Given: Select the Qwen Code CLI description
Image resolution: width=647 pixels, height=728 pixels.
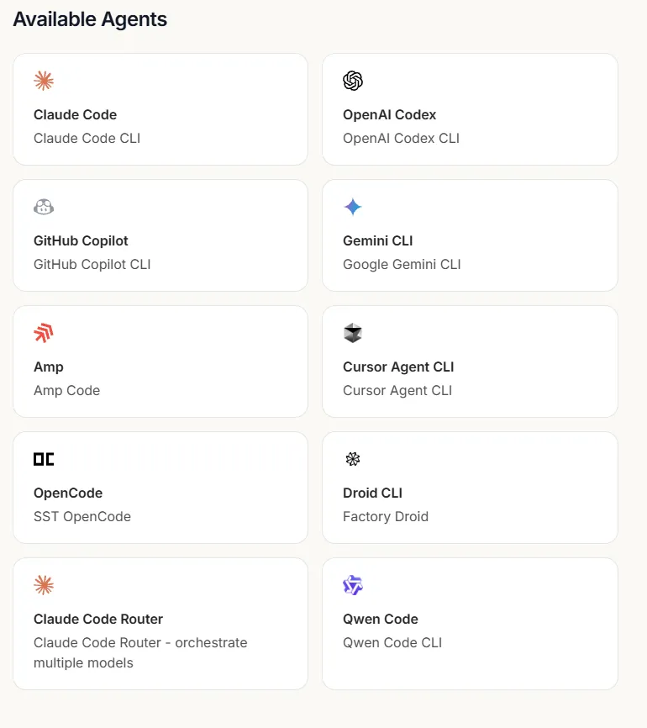Looking at the screenshot, I should [x=392, y=642].
